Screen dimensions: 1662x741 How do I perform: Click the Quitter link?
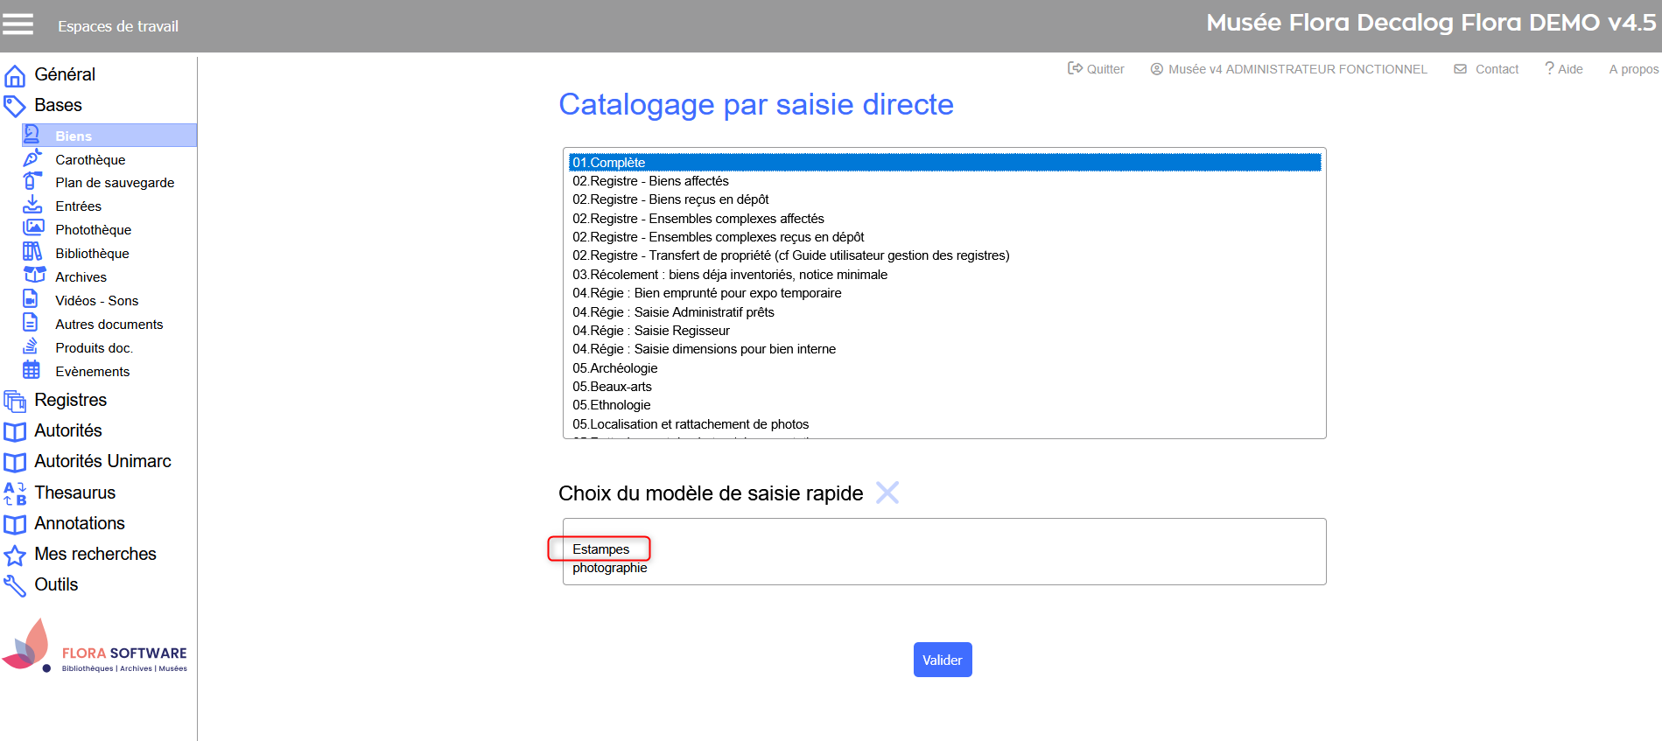(1096, 69)
